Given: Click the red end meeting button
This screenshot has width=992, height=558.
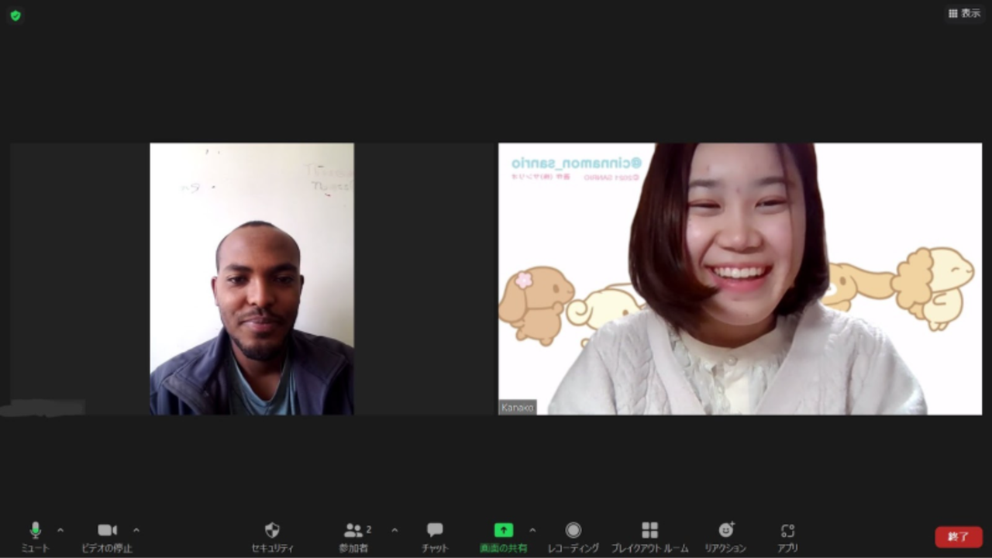Looking at the screenshot, I should (x=959, y=536).
